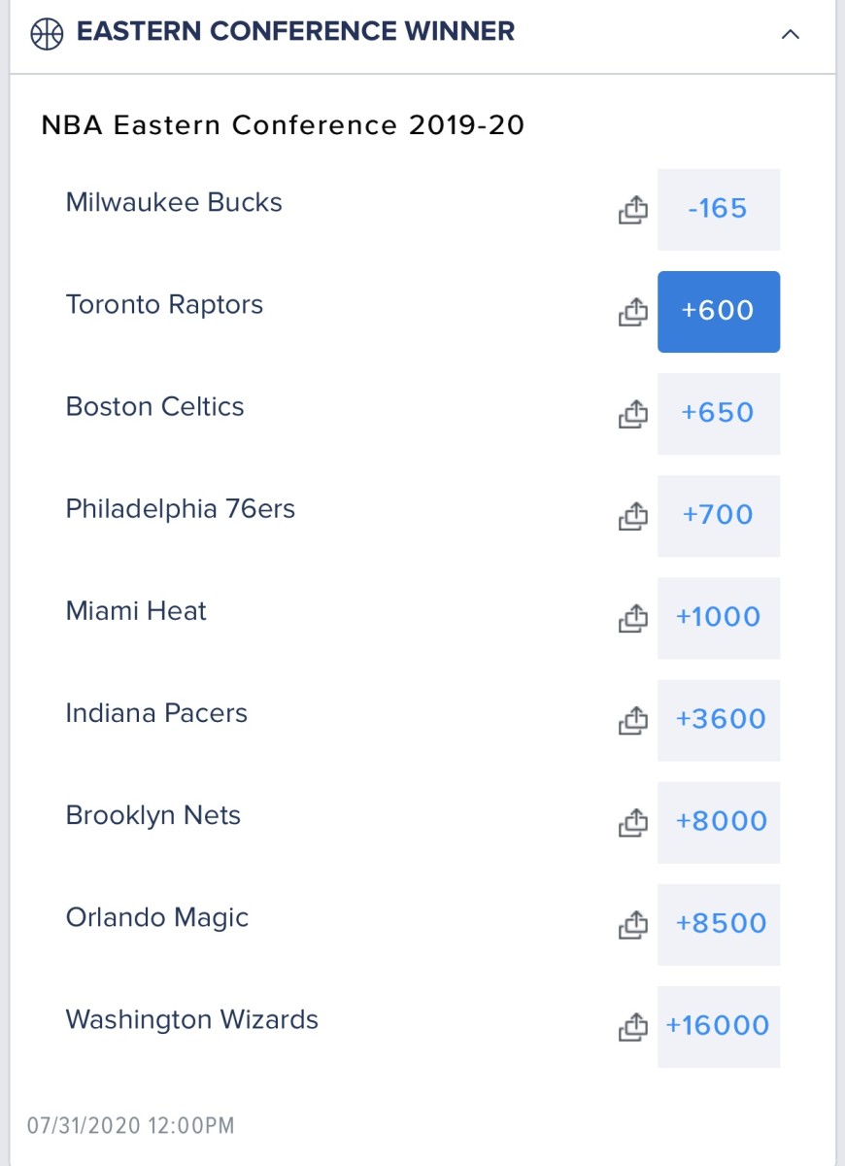Click the share icon beside Brooklyn Nets
845x1166 pixels.
[632, 822]
